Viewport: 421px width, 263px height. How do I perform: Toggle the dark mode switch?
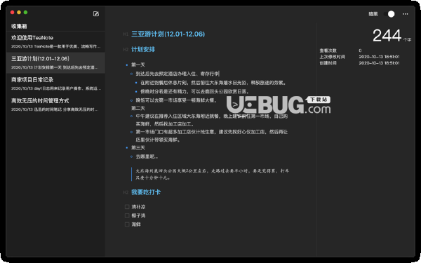389,14
